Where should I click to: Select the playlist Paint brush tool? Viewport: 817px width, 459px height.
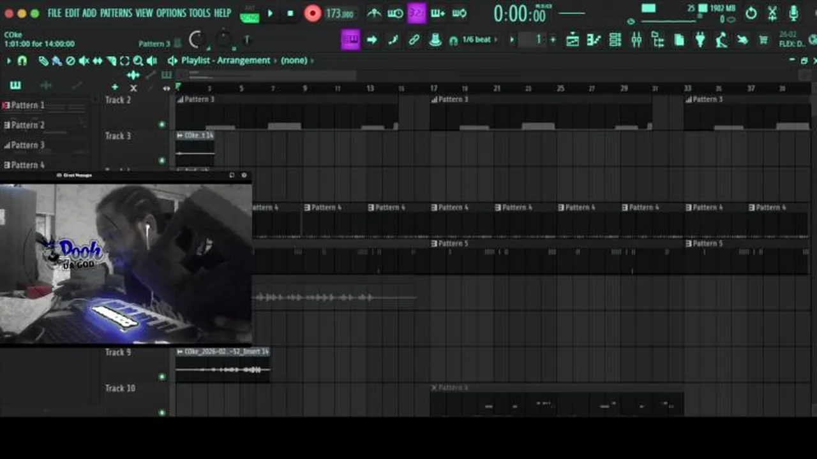point(56,61)
